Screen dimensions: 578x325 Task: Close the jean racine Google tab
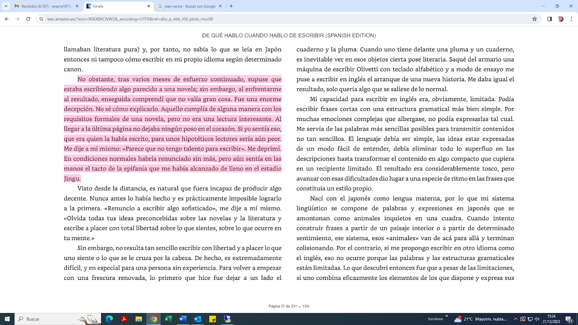click(220, 6)
